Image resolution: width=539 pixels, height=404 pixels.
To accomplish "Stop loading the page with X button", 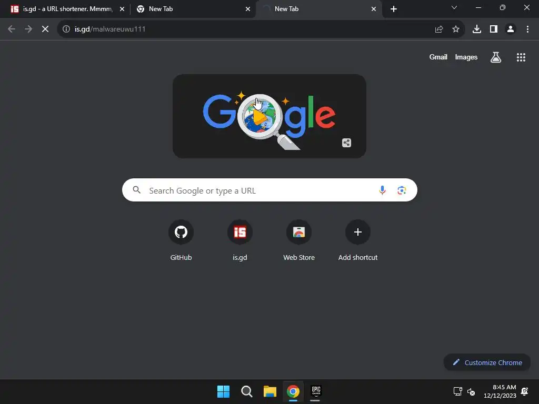I will tap(45, 29).
